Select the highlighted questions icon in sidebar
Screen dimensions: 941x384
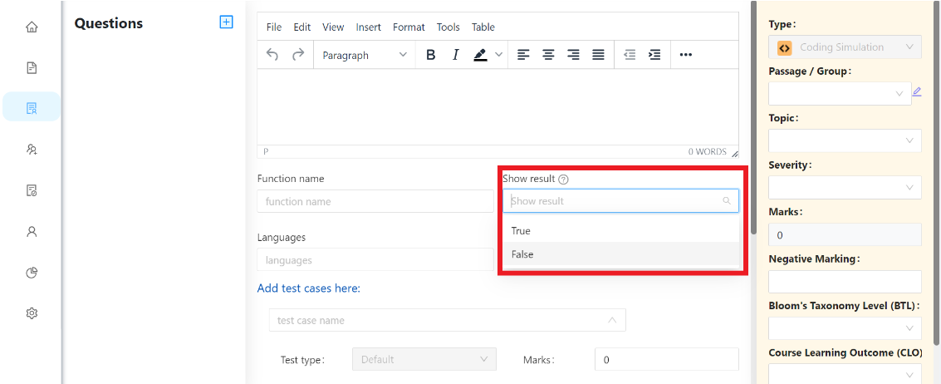(x=32, y=108)
